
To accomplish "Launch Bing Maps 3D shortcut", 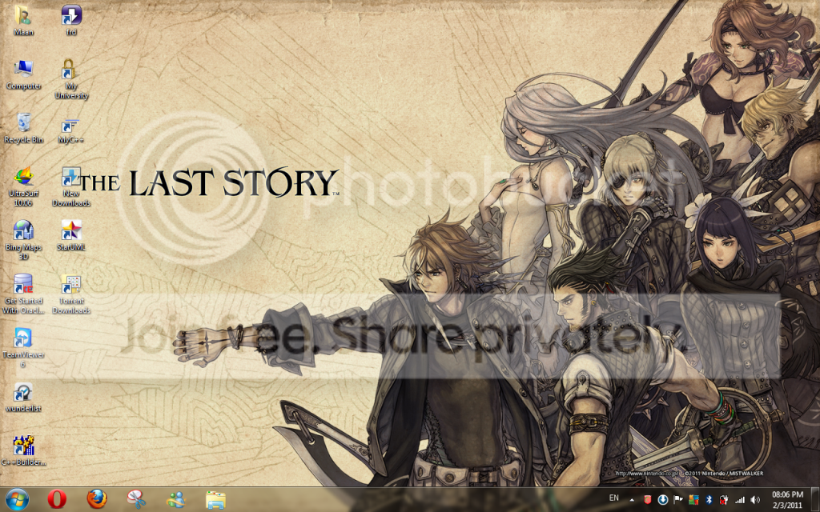I will (x=23, y=240).
